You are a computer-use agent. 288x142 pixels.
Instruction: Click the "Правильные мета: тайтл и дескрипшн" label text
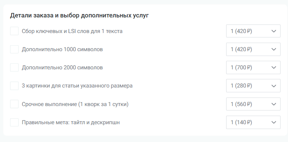(71, 122)
